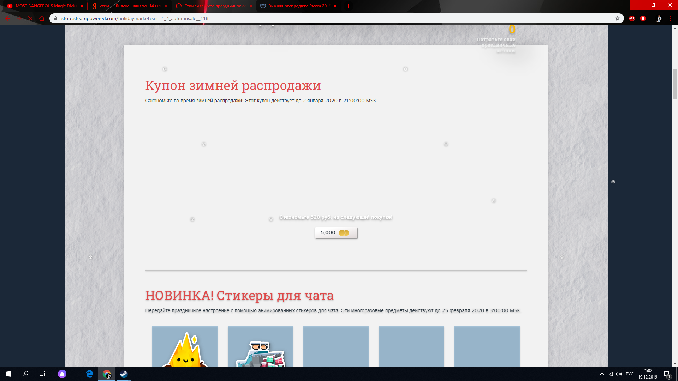Select the sled with gifts sticker
Viewport: 678px width, 381px height.
pos(260,347)
